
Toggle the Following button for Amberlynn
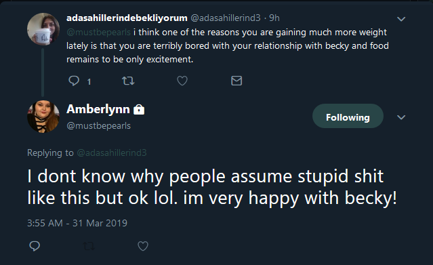(x=348, y=116)
